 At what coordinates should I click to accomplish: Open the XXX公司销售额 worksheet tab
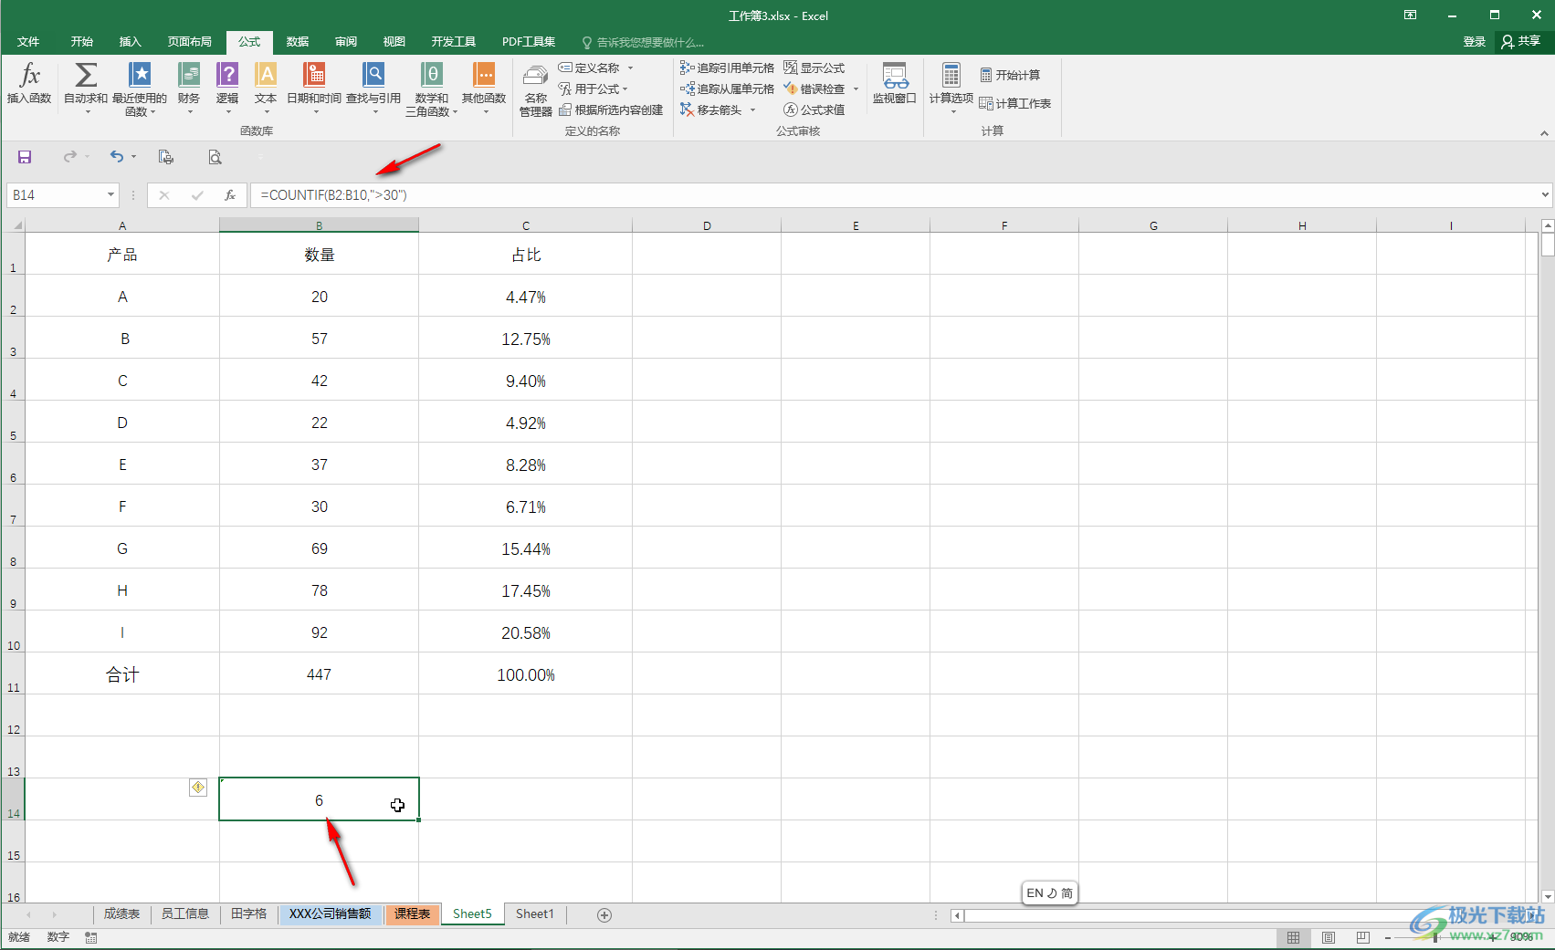tap(331, 914)
